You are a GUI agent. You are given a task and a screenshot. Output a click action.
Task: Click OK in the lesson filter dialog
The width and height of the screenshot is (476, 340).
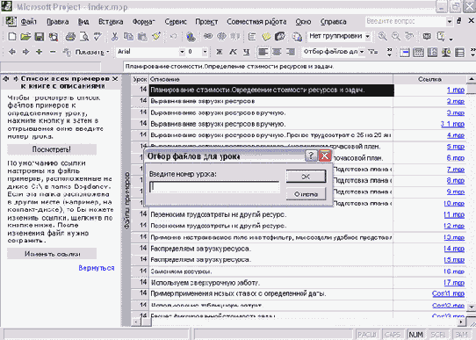pos(306,177)
